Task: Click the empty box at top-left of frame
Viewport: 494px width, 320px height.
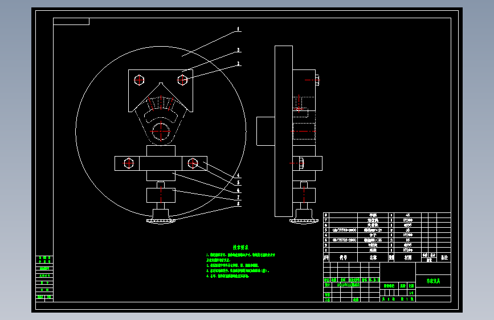Action: pos(71,22)
